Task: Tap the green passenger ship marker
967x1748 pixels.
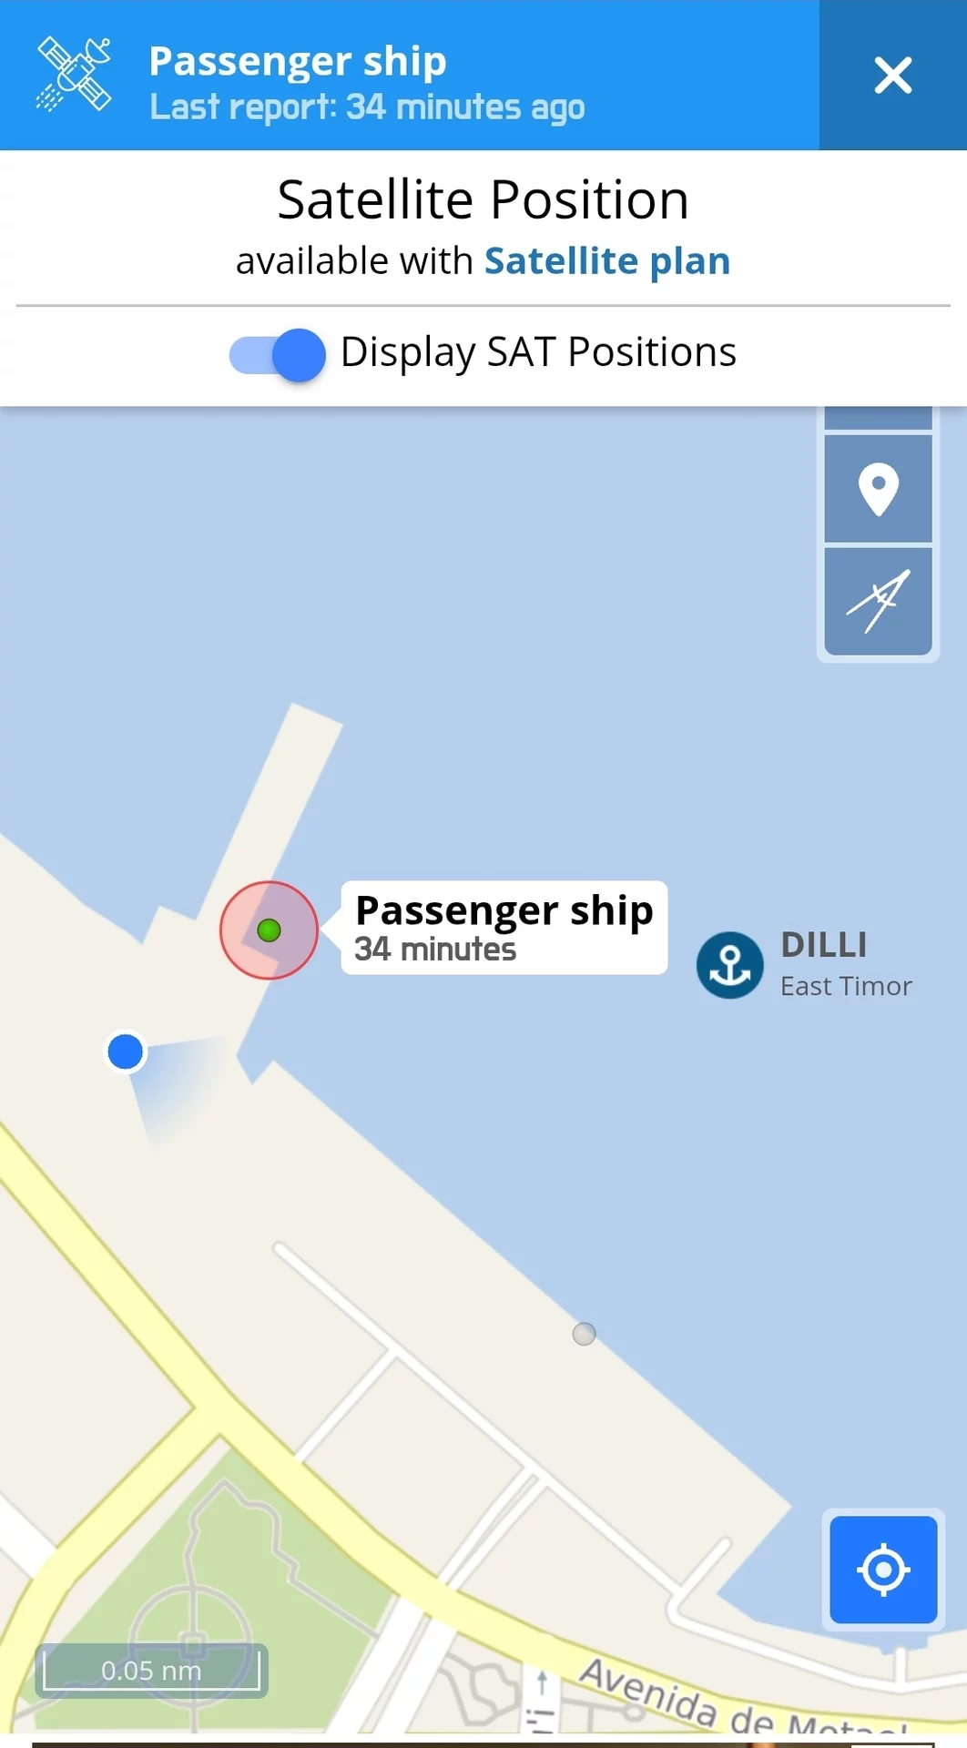Action: click(x=269, y=930)
